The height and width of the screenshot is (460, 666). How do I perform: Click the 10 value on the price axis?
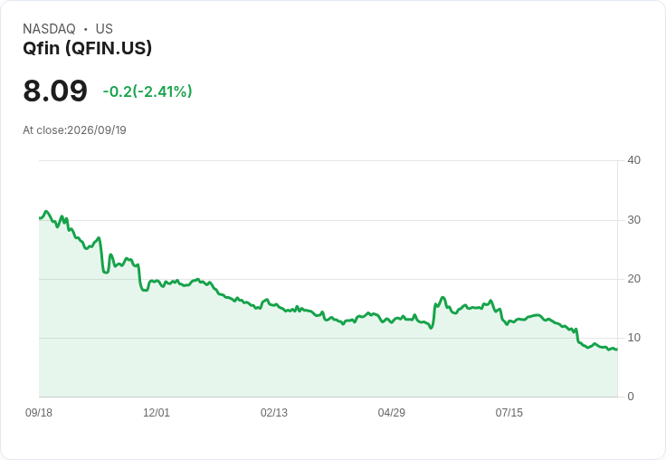pyautogui.click(x=633, y=338)
